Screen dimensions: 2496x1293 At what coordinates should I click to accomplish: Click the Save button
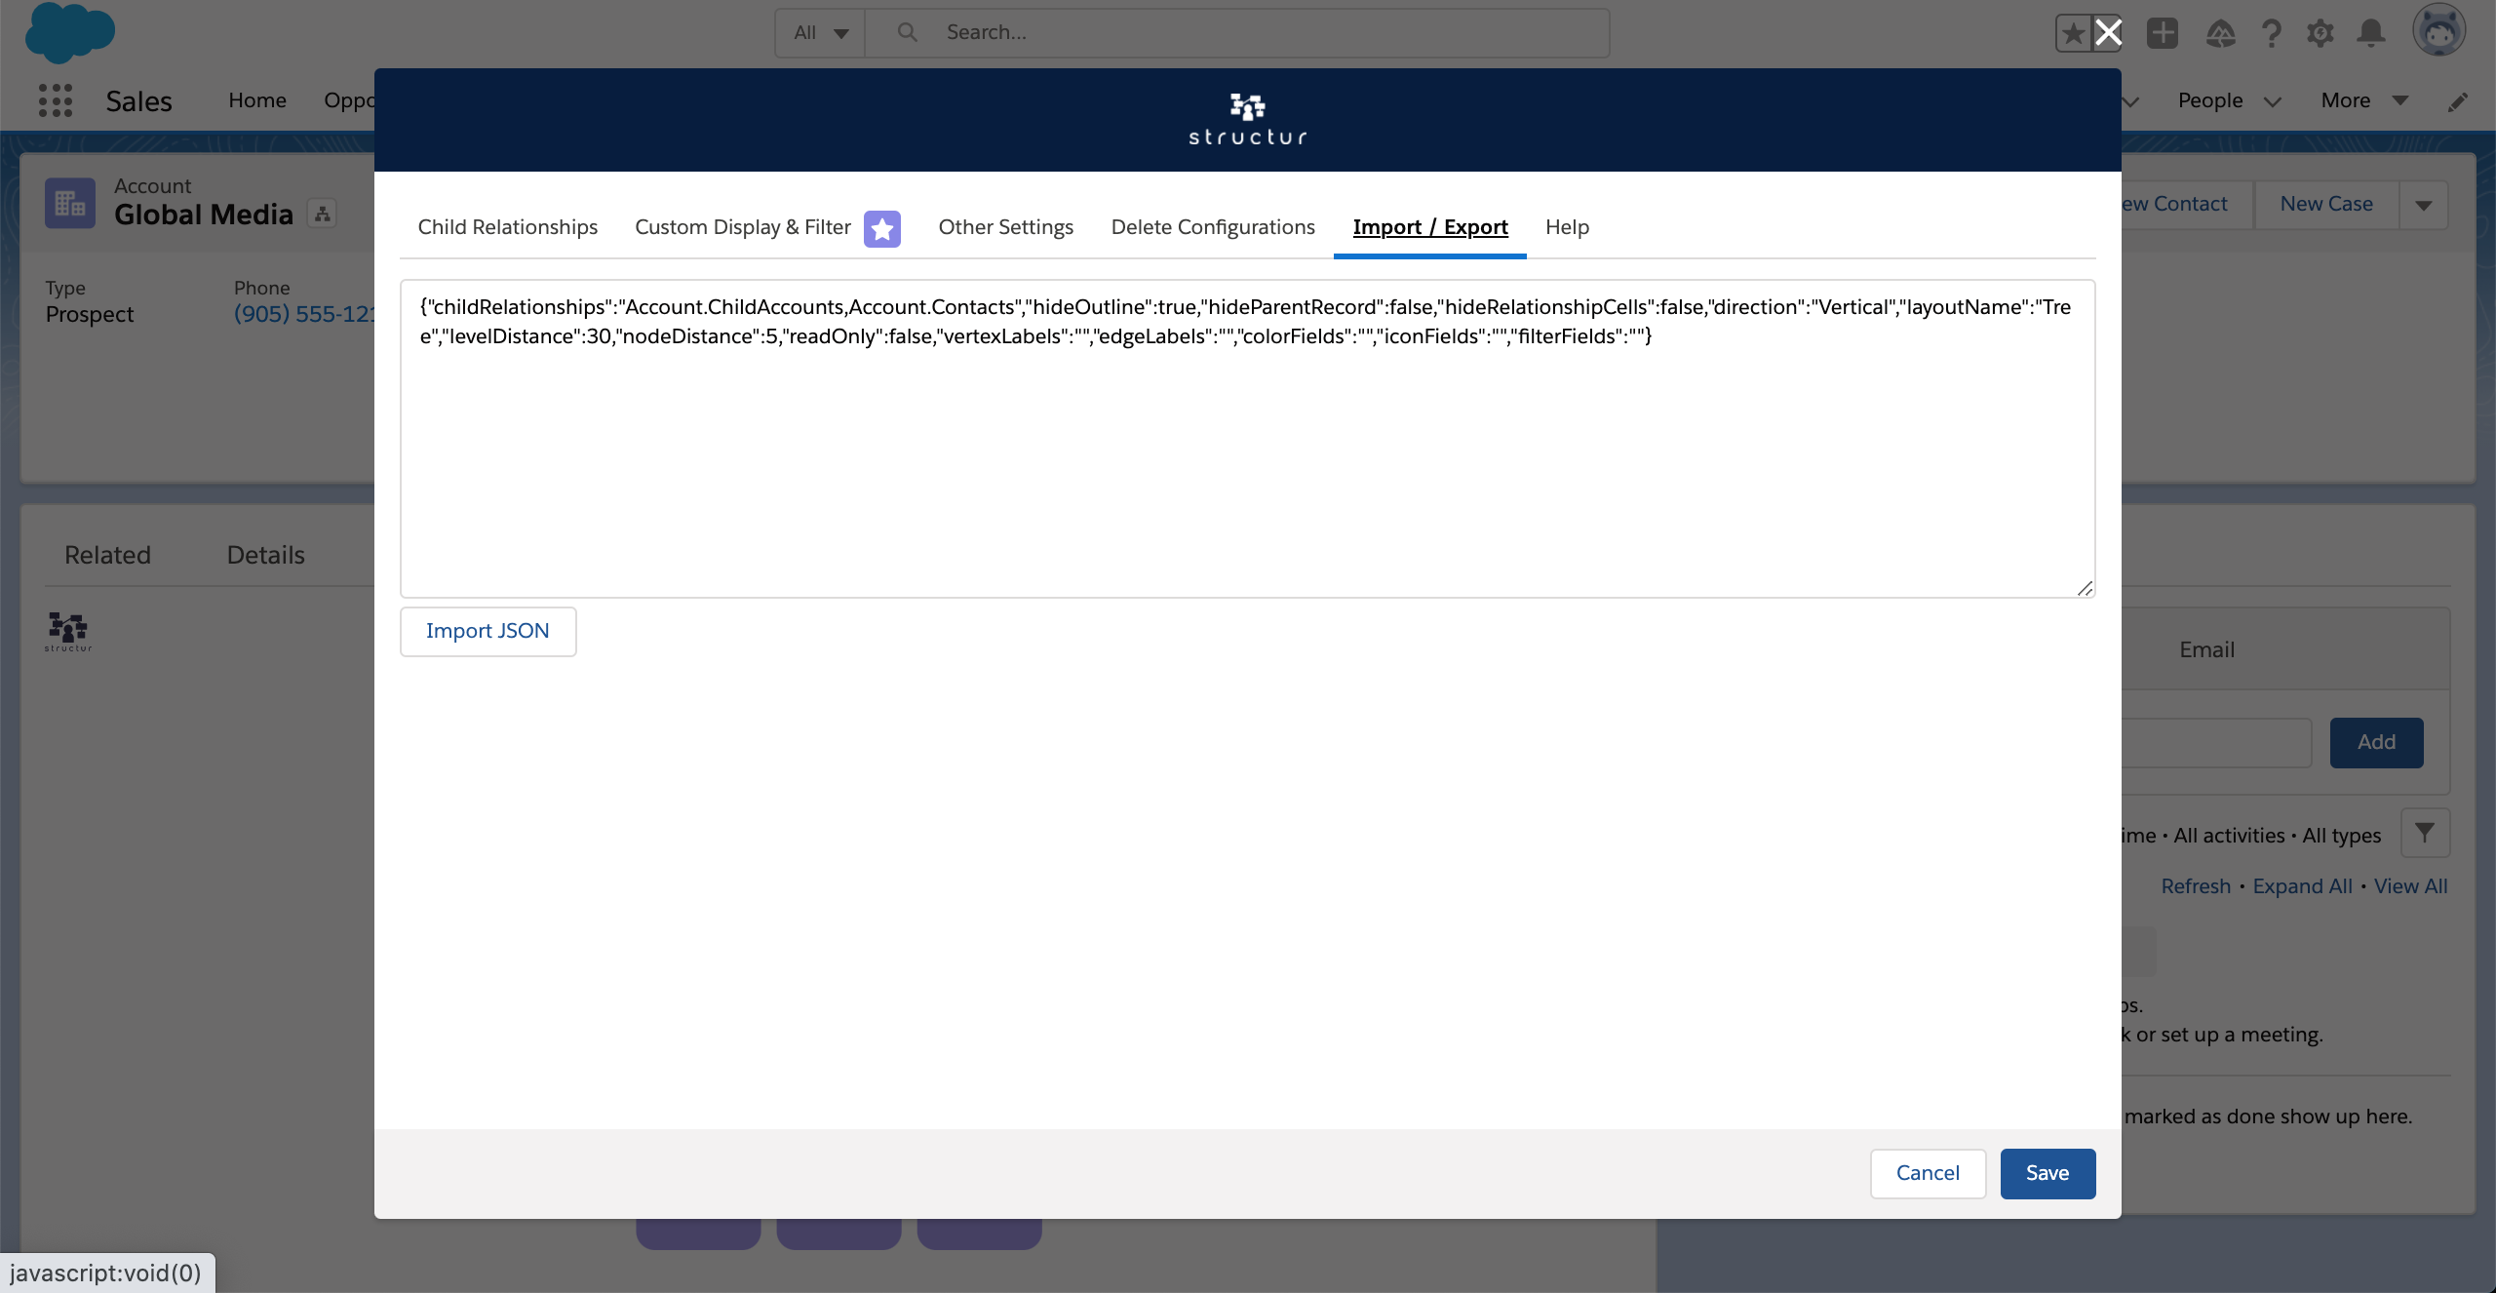tap(2047, 1173)
